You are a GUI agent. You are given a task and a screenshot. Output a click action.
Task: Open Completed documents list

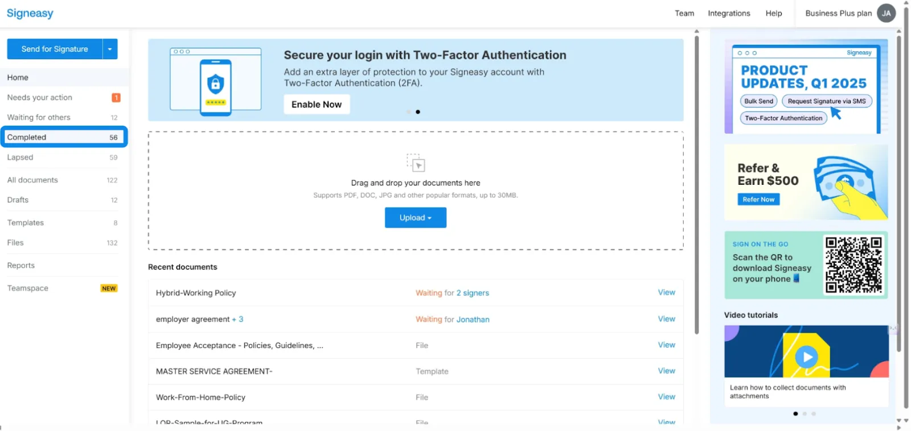pos(63,138)
